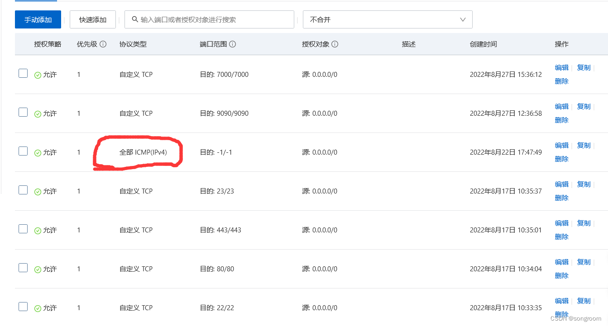608x326 pixels.
Task: Copy the 443/443 rule
Action: click(x=584, y=223)
